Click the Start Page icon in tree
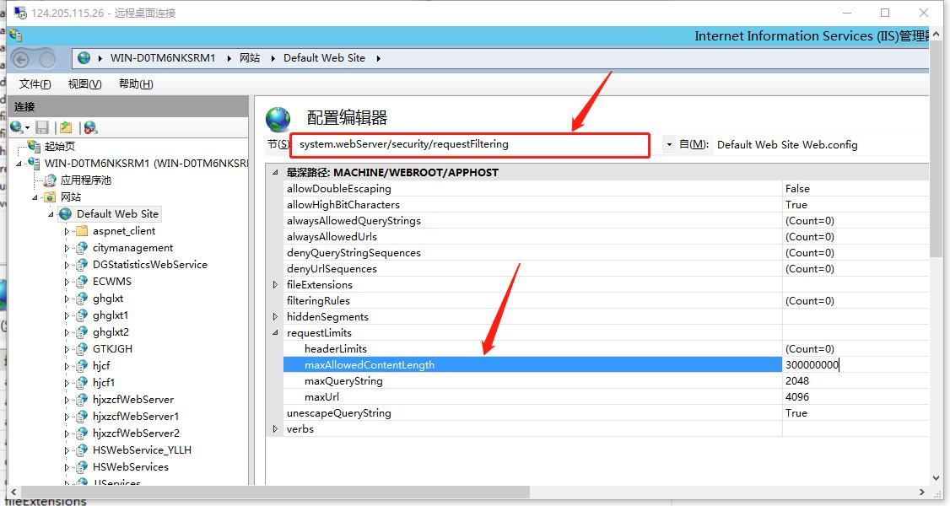Image resolution: width=950 pixels, height=506 pixels. [34, 146]
